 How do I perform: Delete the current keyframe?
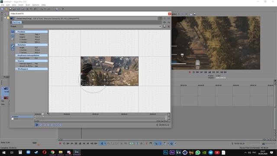[61, 125]
